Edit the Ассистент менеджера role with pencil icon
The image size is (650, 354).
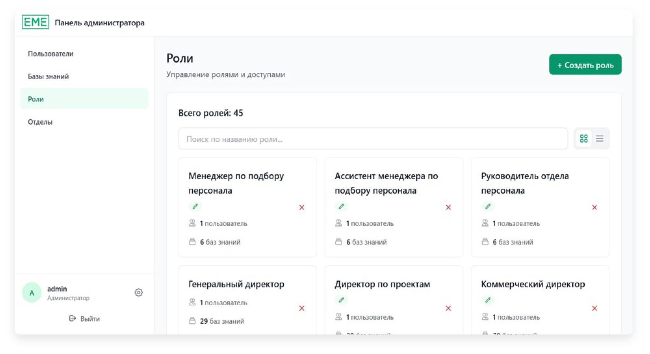(x=341, y=207)
